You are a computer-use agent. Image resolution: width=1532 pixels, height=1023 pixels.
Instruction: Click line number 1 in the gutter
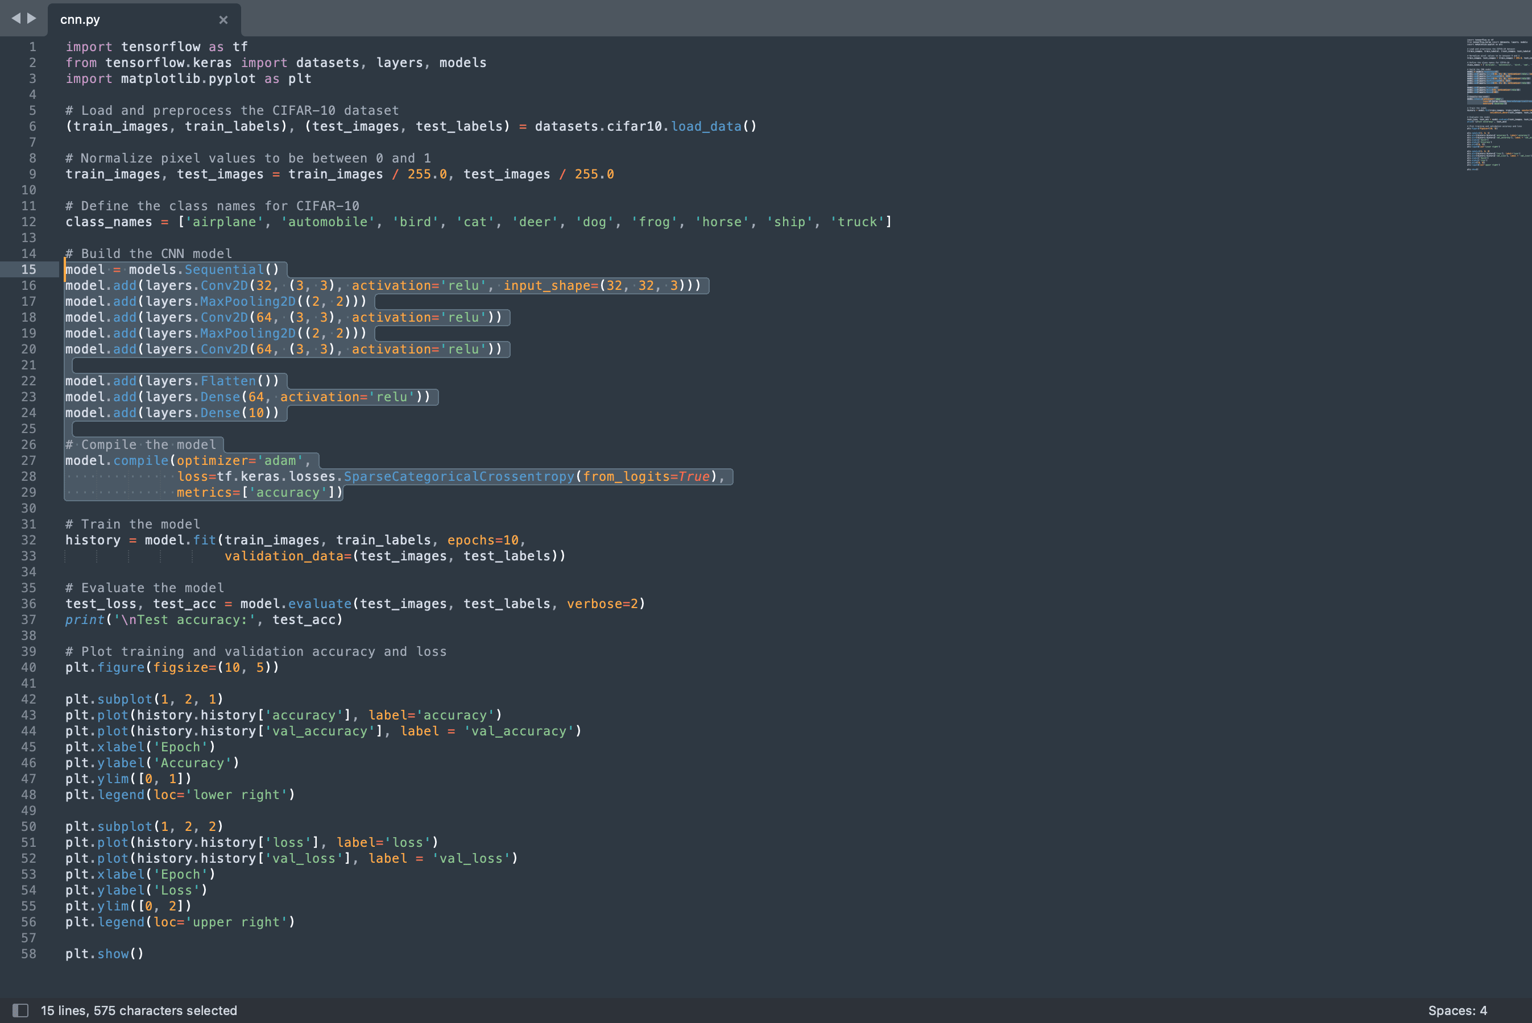pos(32,47)
